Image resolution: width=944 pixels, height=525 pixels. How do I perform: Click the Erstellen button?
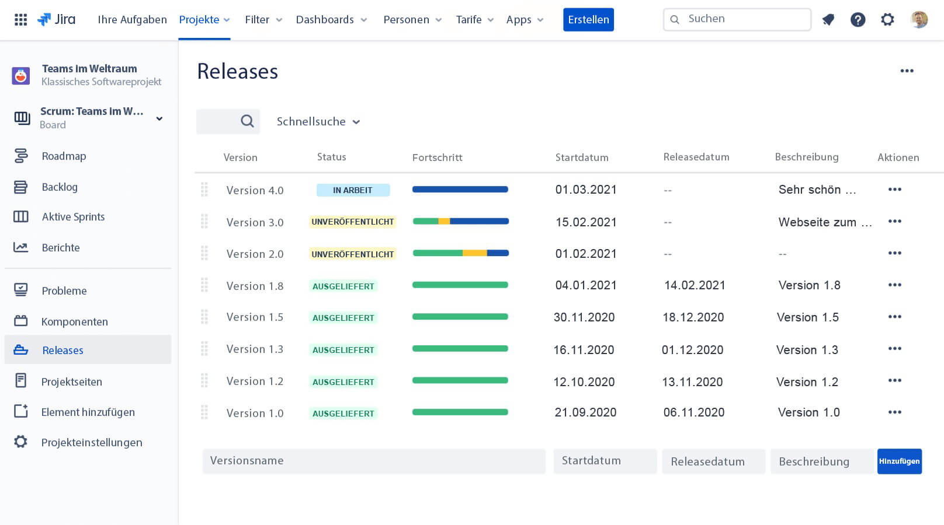pos(588,20)
